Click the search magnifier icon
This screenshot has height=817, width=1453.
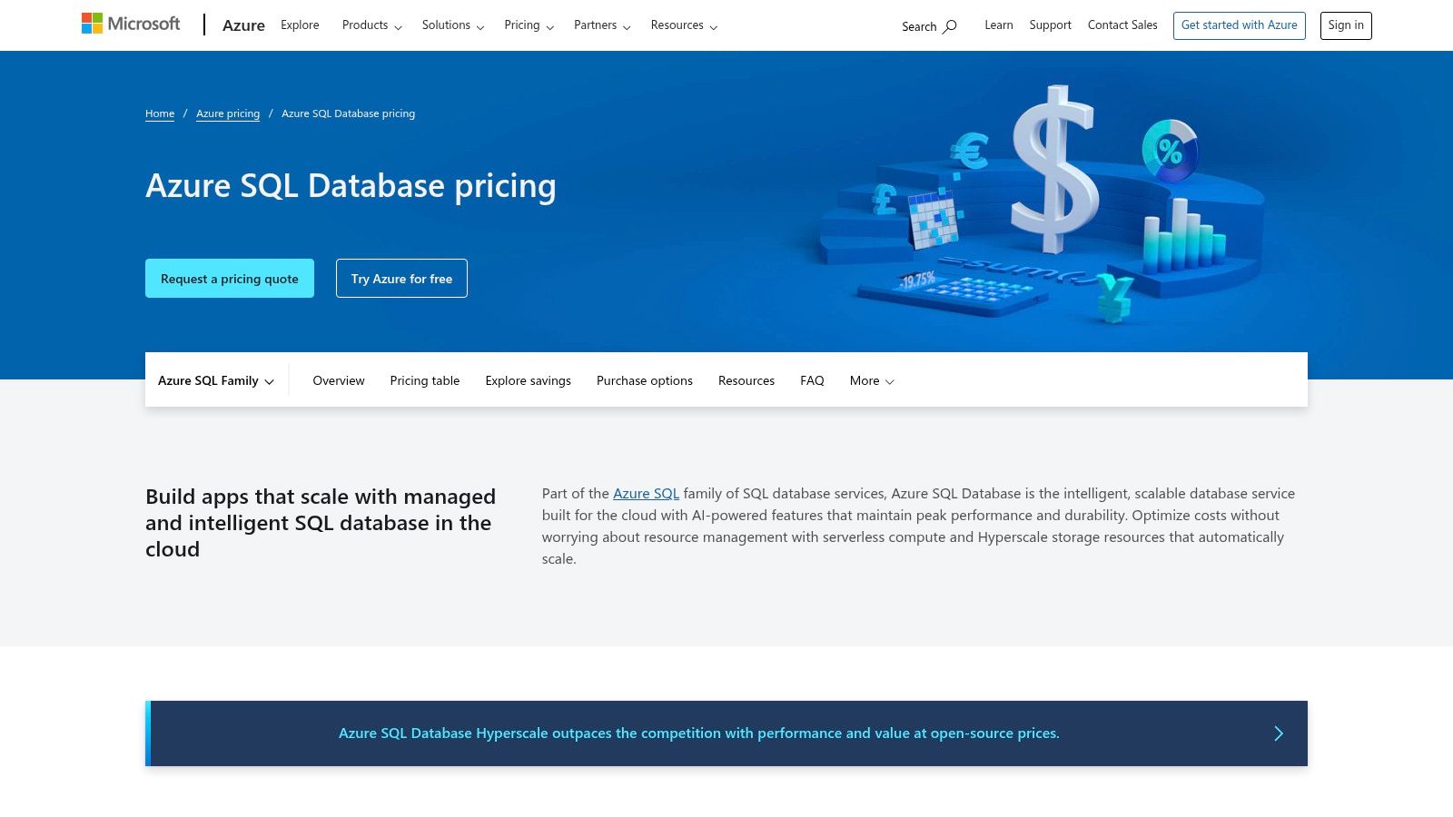[x=950, y=26]
